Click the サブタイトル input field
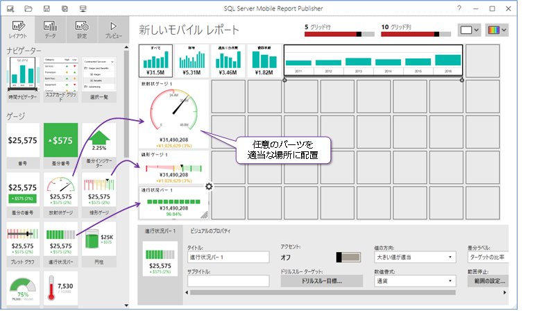This screenshot has width=555, height=311. pos(228,281)
